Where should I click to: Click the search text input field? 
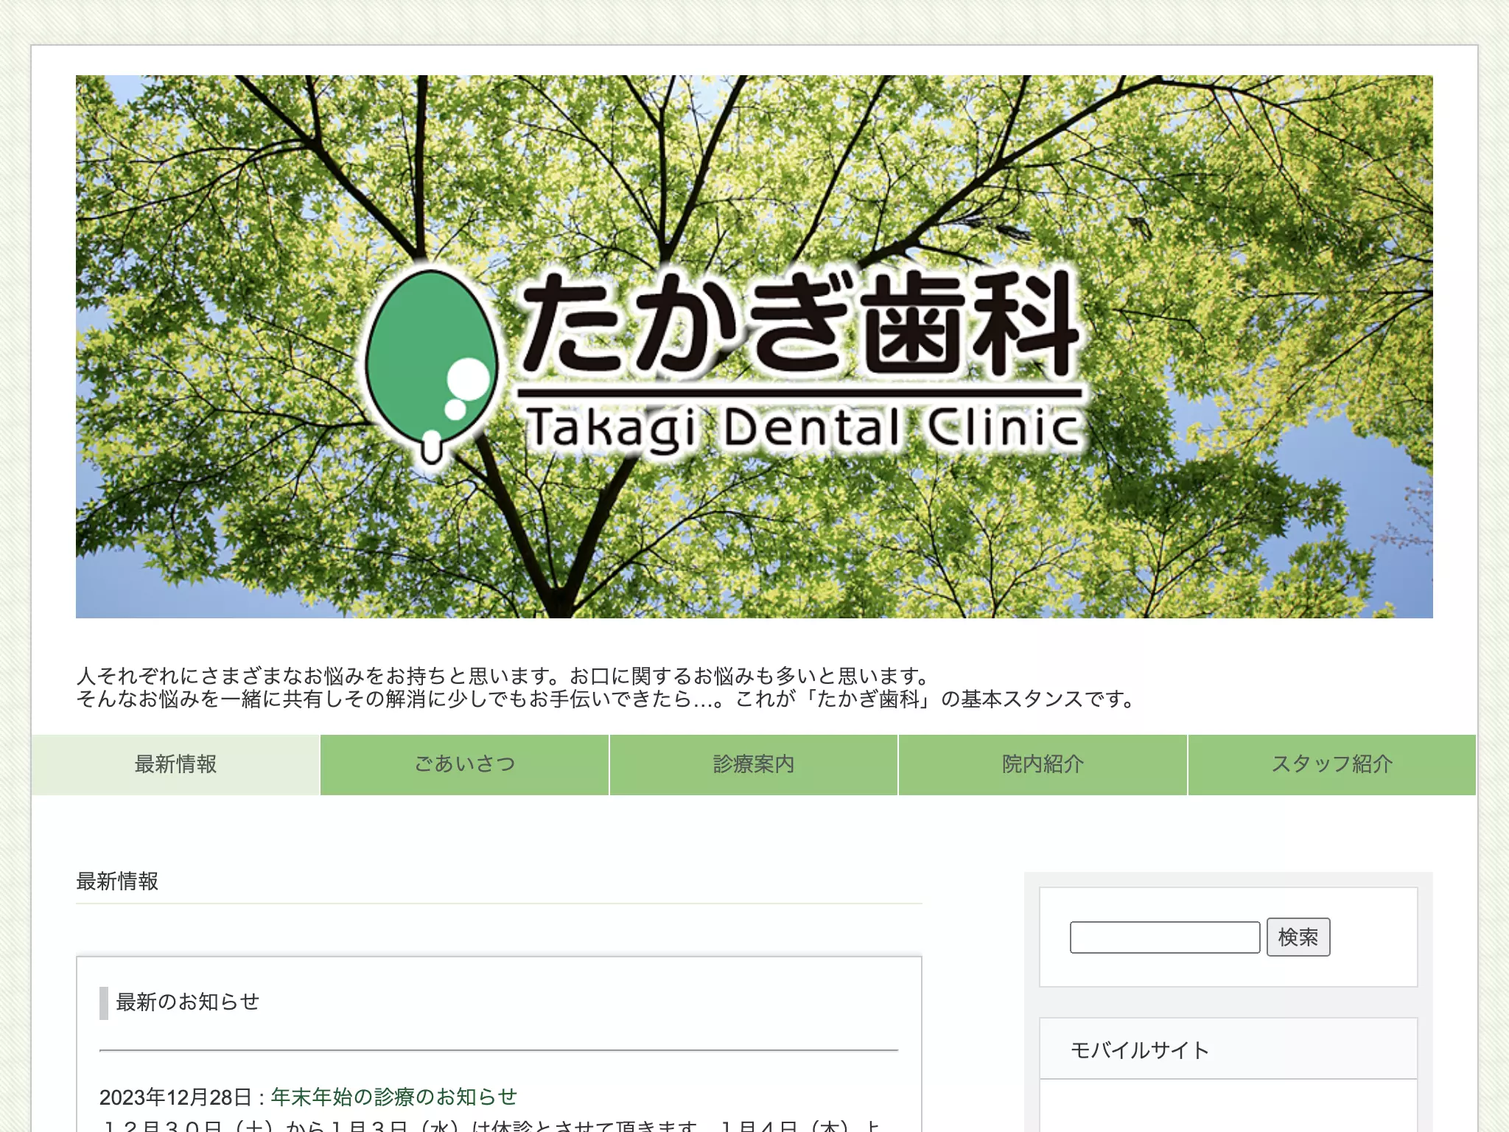(x=1165, y=937)
